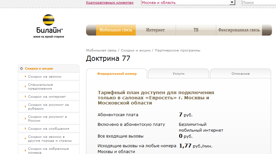Click the Поиск search field

[259, 3]
